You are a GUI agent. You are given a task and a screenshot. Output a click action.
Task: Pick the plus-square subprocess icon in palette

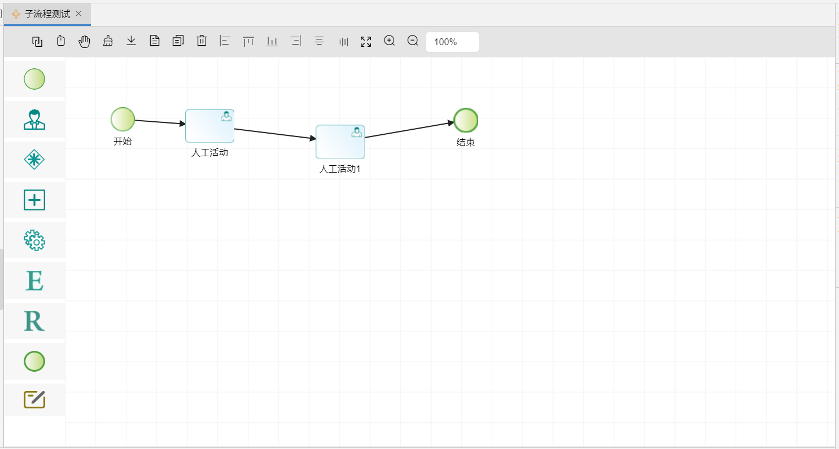(x=34, y=200)
